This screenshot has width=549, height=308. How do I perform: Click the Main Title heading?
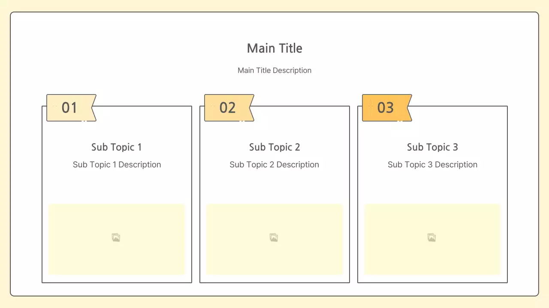(274, 48)
